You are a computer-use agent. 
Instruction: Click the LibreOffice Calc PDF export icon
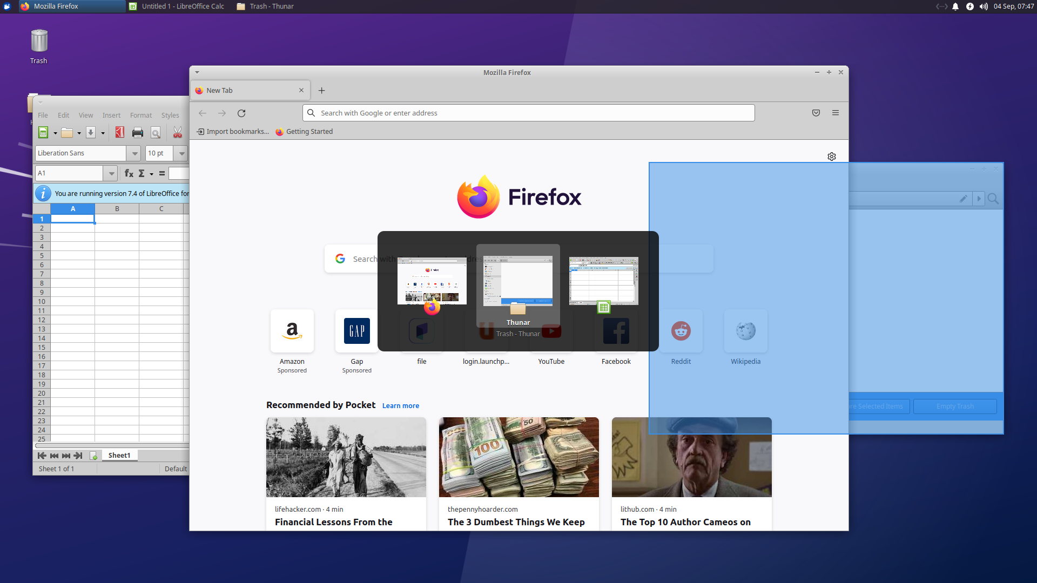click(120, 133)
